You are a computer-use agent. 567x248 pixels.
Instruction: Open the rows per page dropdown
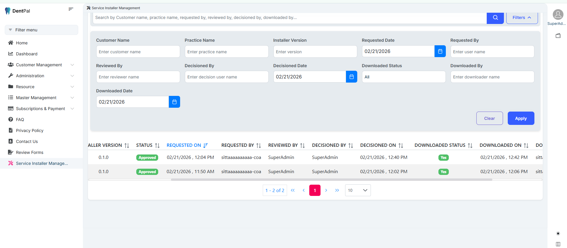click(x=358, y=190)
